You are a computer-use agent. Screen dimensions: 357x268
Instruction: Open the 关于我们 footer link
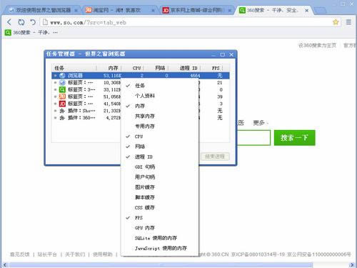click(75, 254)
